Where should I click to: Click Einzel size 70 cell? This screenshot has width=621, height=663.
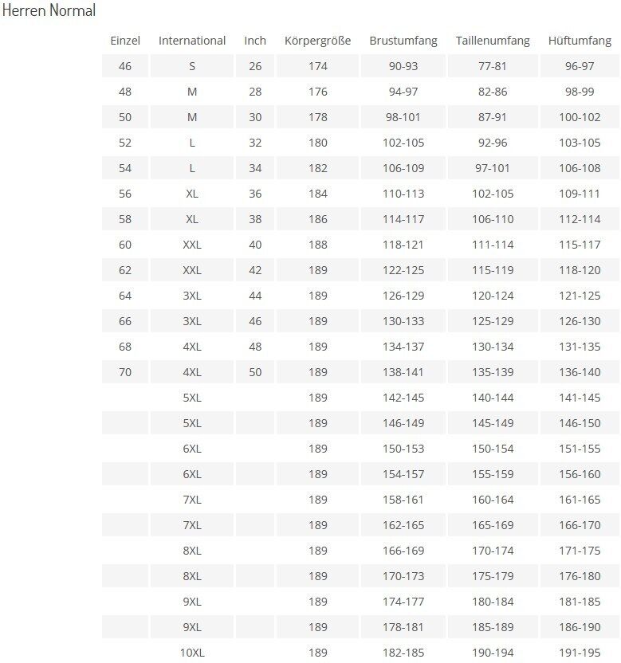pyautogui.click(x=125, y=372)
